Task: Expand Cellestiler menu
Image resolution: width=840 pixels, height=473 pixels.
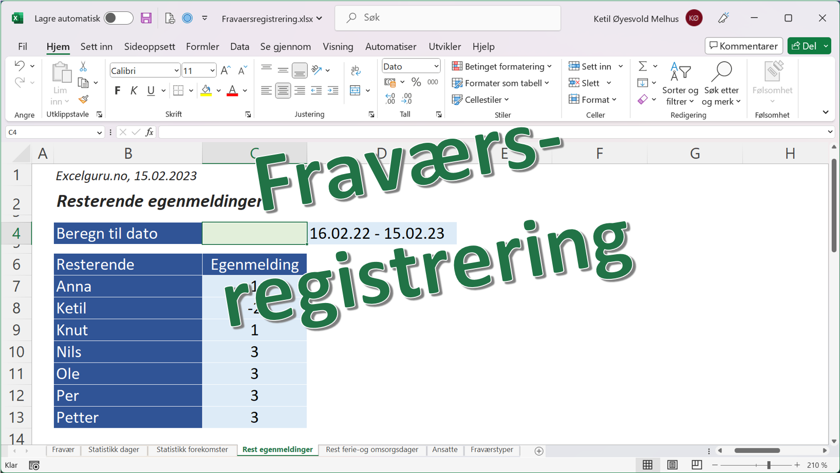Action: (480, 100)
